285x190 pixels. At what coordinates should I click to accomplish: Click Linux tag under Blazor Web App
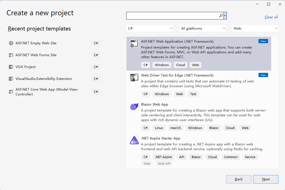point(159,128)
